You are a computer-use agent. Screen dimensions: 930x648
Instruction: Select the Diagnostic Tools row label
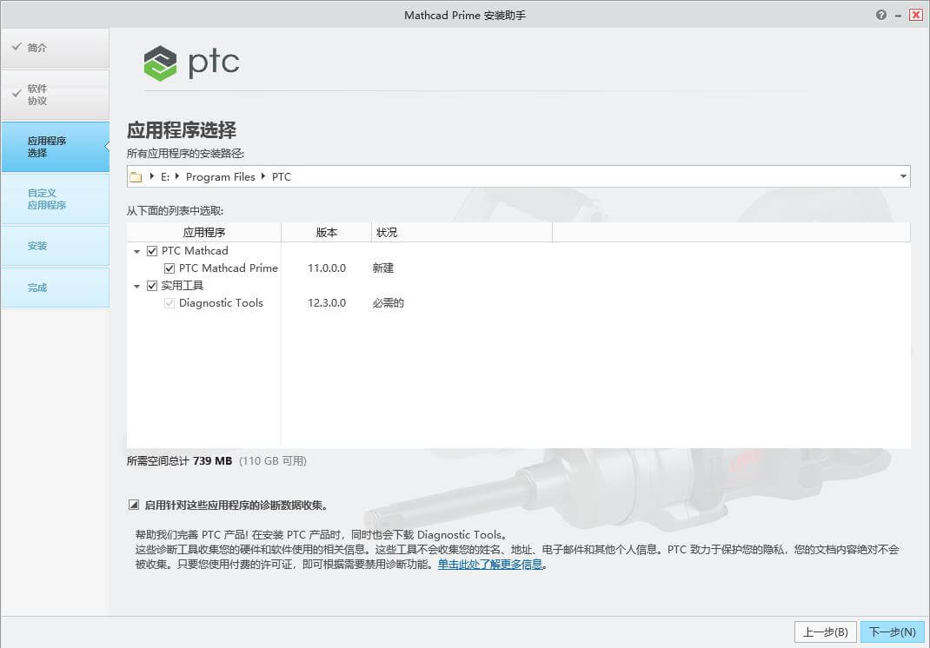click(x=221, y=303)
